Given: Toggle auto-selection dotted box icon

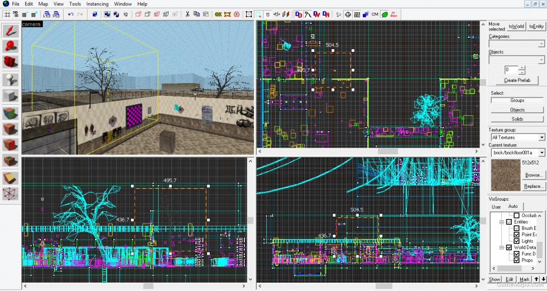Looking at the screenshot, I should click(x=258, y=14).
